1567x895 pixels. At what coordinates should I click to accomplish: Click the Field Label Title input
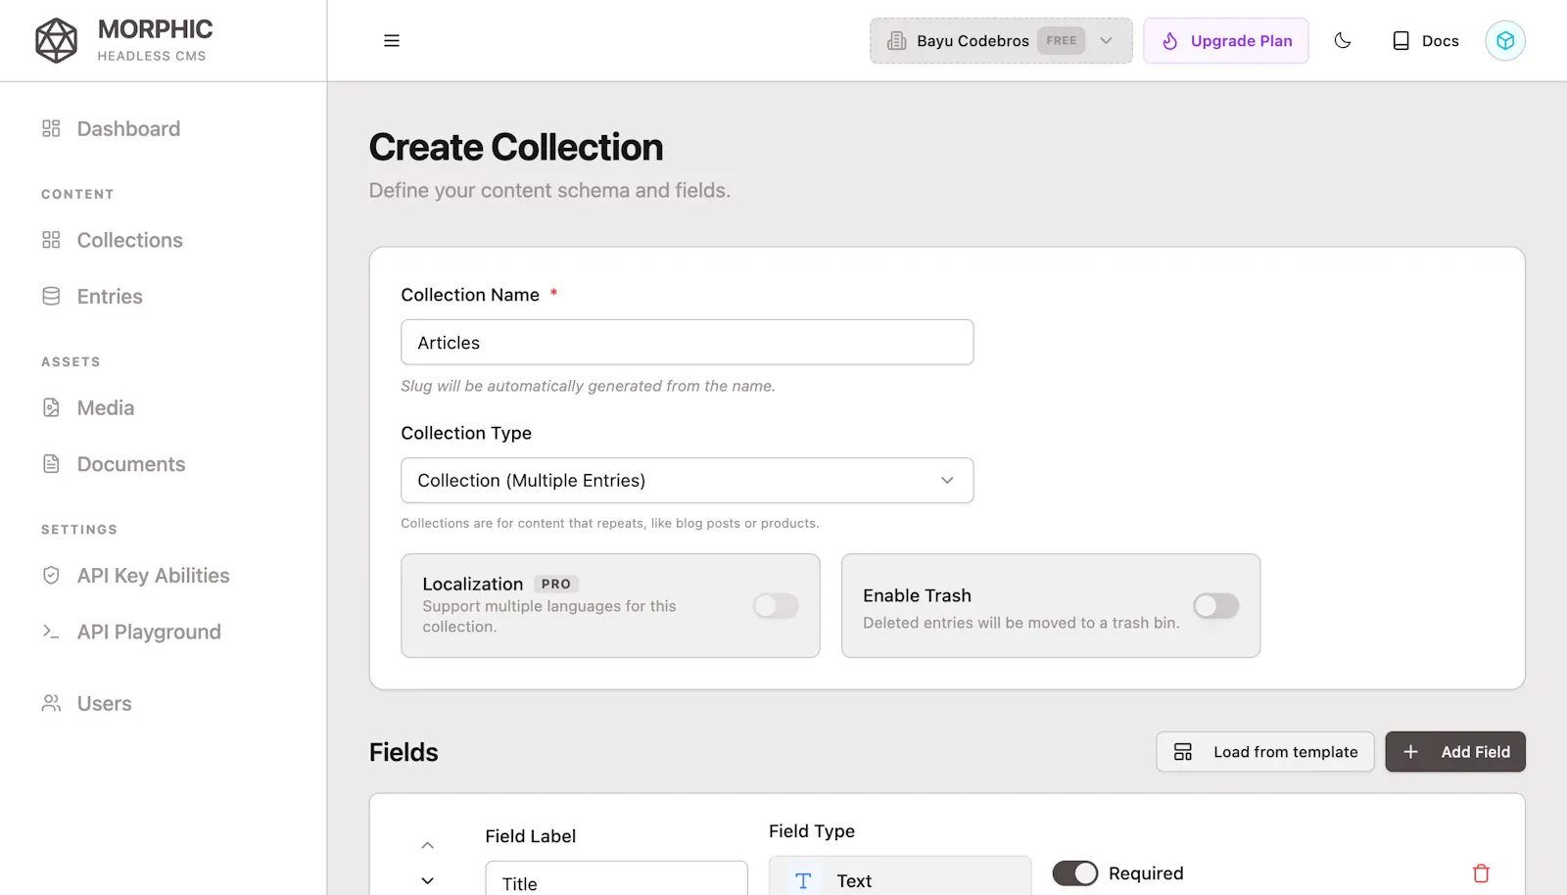click(x=616, y=878)
